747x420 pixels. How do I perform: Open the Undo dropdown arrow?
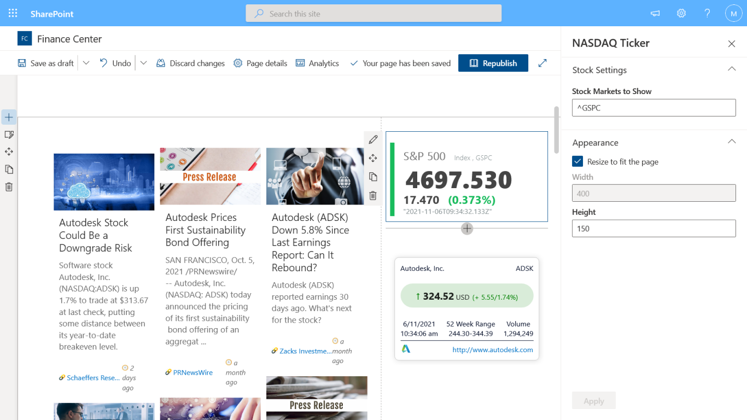tap(144, 63)
